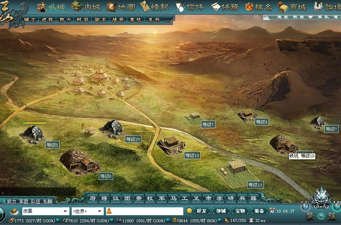341x225 pixels.
Task: Select the 等级6 iron mine building
Action: [x=80, y=162]
